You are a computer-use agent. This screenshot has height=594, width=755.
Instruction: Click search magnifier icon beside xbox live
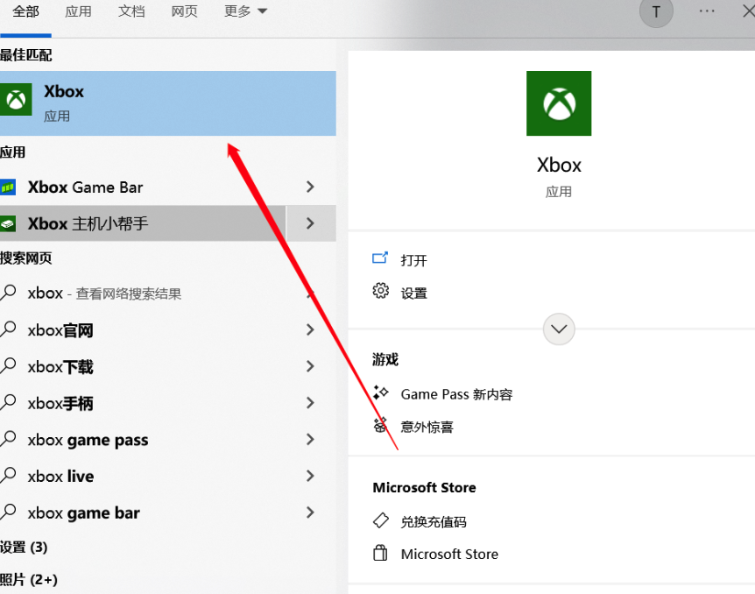point(8,476)
